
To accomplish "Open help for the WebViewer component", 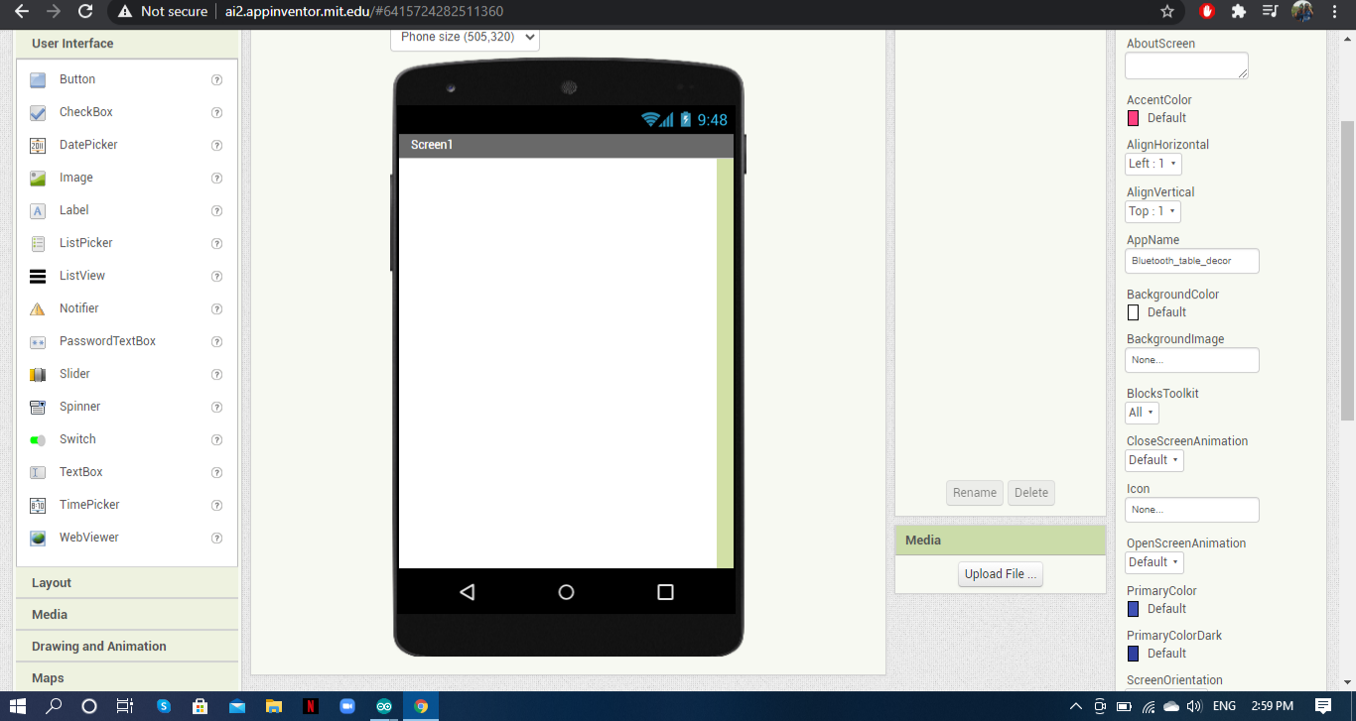I will [216, 539].
